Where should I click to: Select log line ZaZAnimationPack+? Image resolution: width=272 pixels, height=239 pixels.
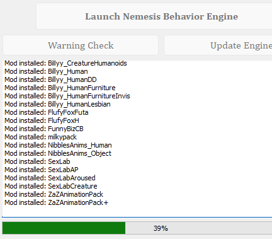tap(57, 202)
